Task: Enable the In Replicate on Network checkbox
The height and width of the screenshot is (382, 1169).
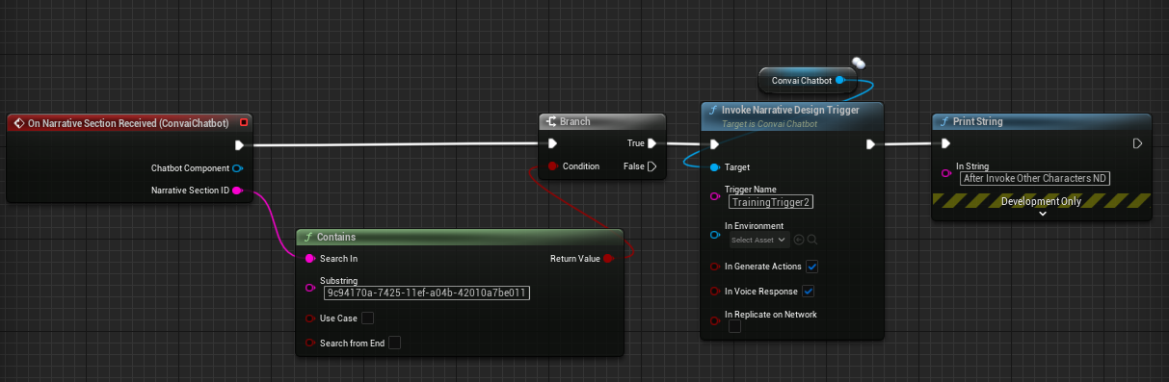Action: 735,327
